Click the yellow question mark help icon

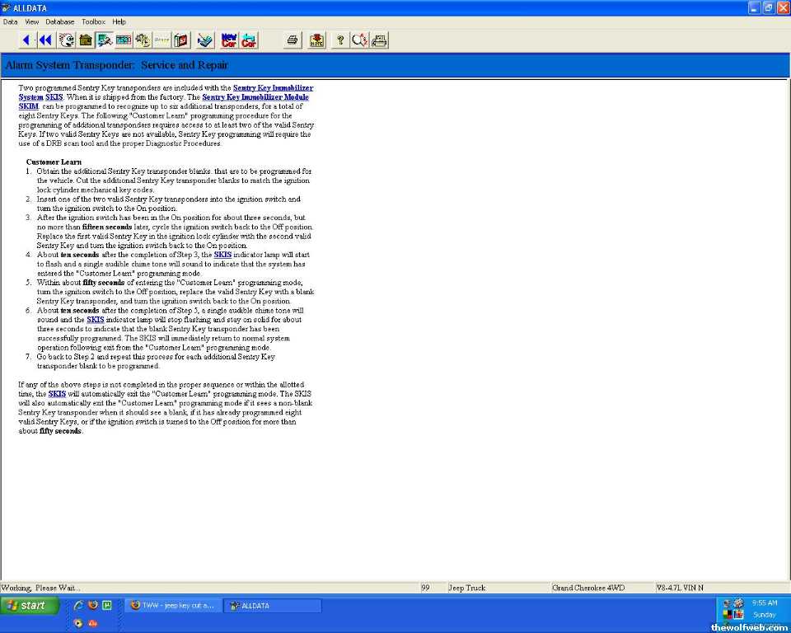pyautogui.click(x=339, y=40)
